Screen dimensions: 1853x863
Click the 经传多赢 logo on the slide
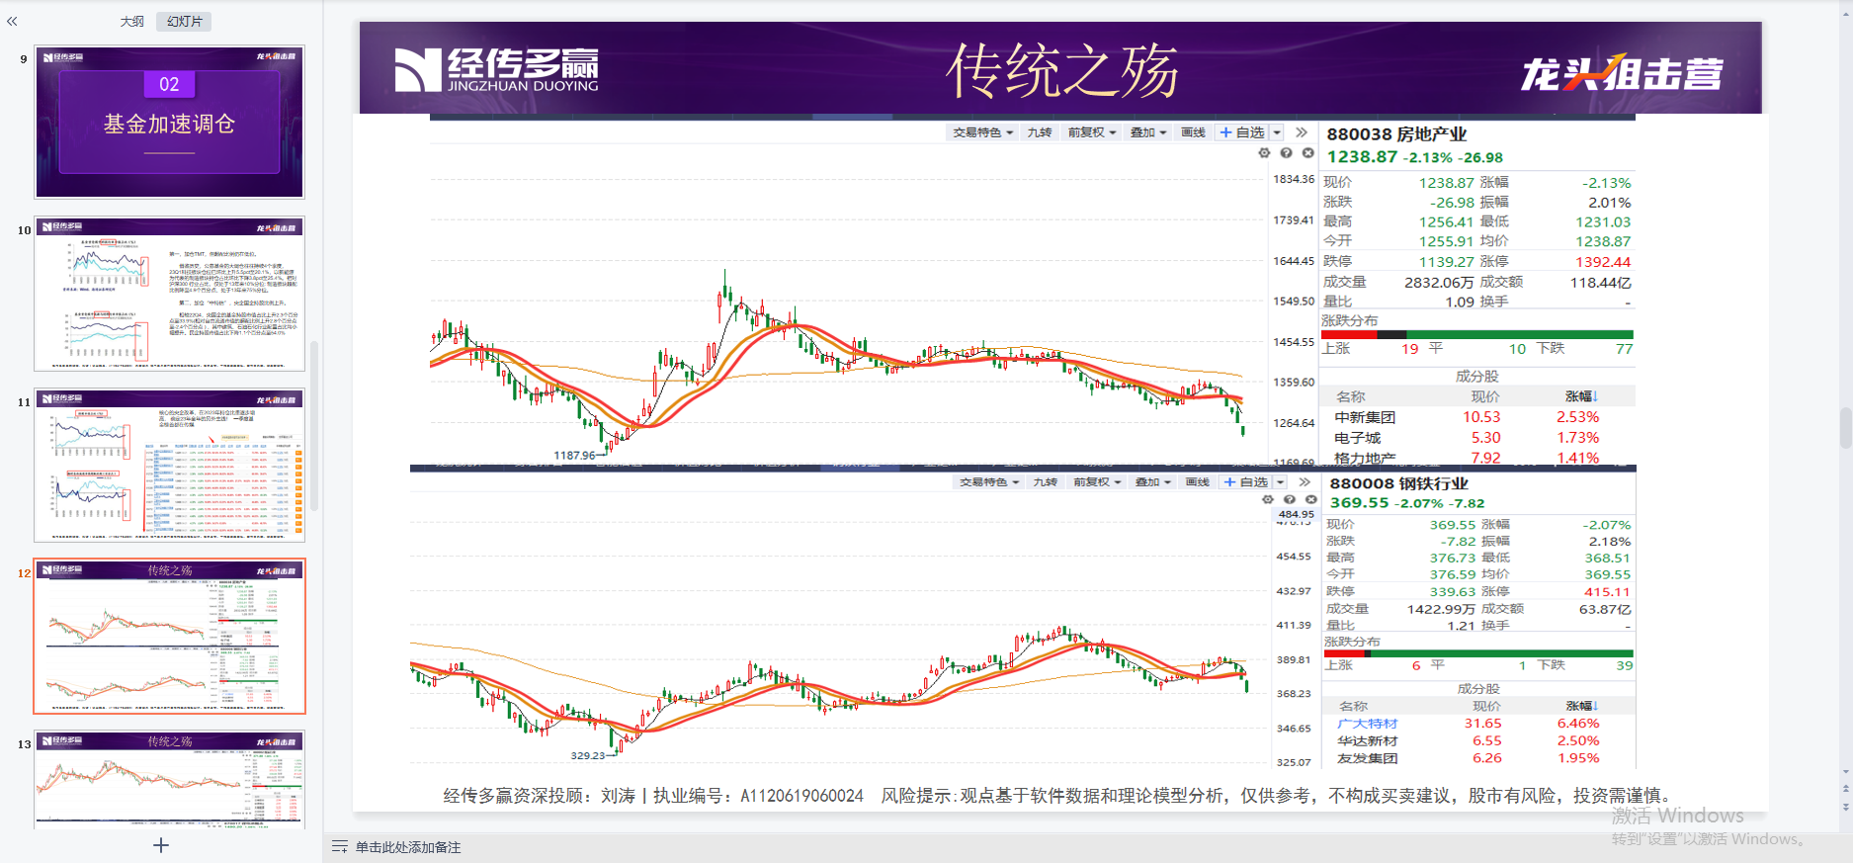tap(496, 70)
